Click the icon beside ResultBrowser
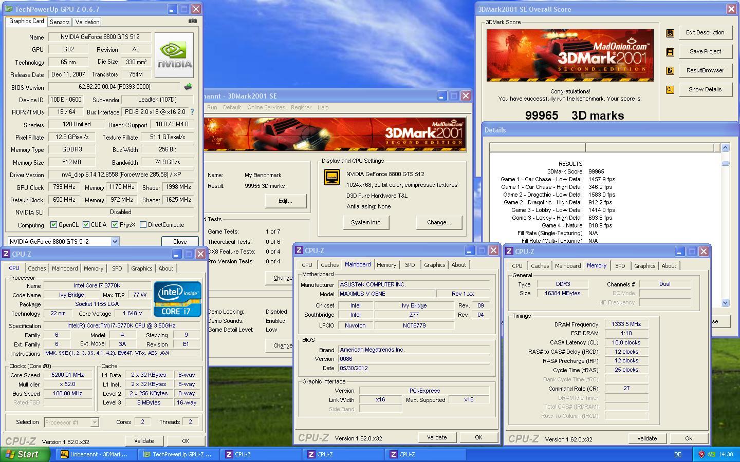 point(670,71)
